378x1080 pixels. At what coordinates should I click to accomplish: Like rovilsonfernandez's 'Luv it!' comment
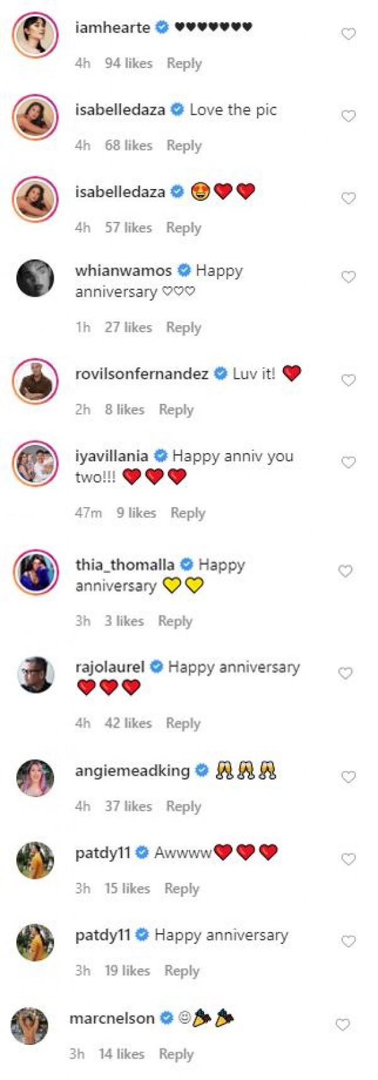tap(348, 380)
